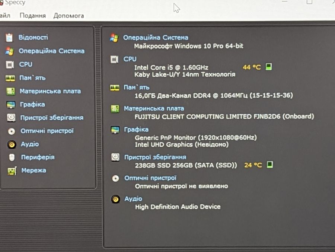Click the Windows flag icon in summary panel
Image resolution: width=335 pixels, height=252 pixels.
114,38
